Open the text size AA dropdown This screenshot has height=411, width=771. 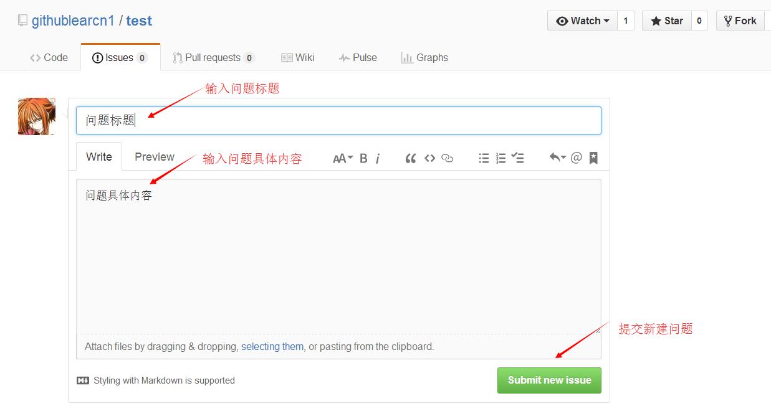[x=342, y=158]
